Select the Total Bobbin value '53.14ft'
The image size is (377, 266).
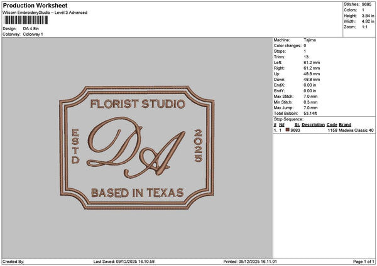pyautogui.click(x=310, y=114)
